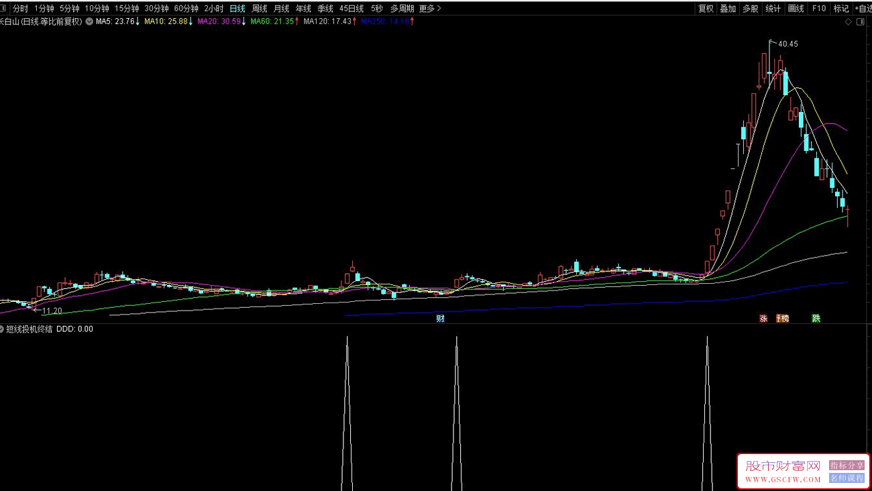
Task: Switch to the 周线 weekly chart tab
Action: coord(259,9)
